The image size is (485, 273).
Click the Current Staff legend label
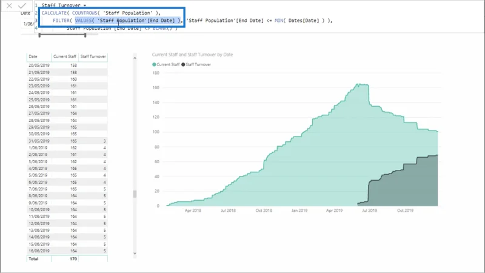click(x=168, y=65)
